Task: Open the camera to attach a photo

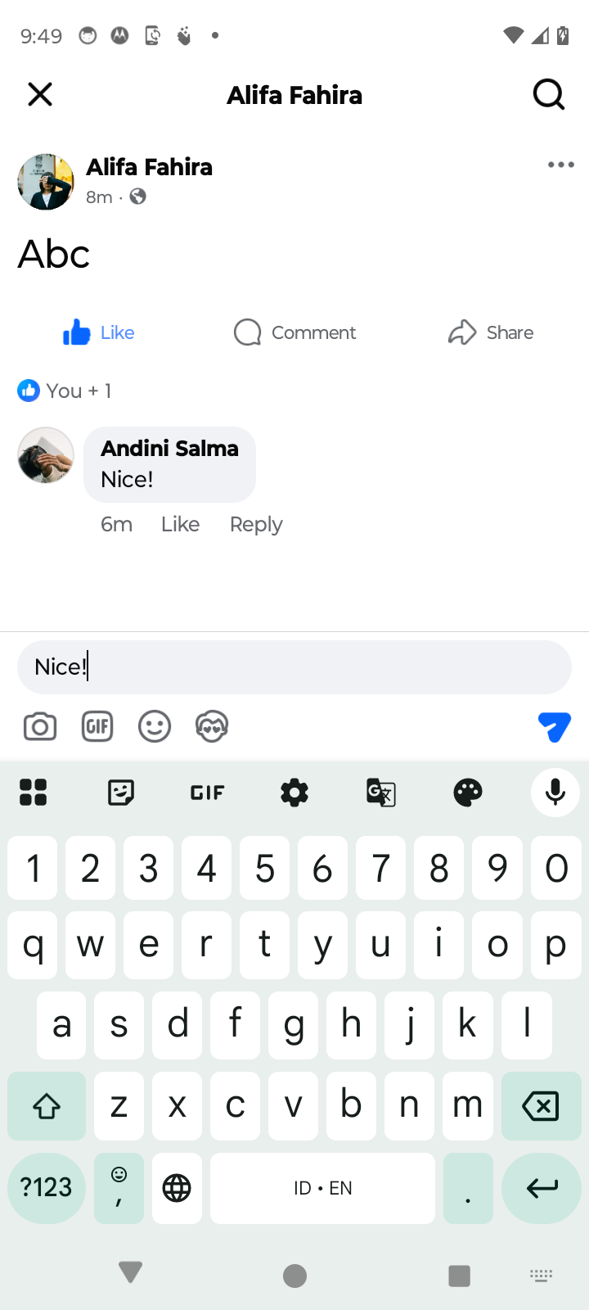Action: pos(40,726)
